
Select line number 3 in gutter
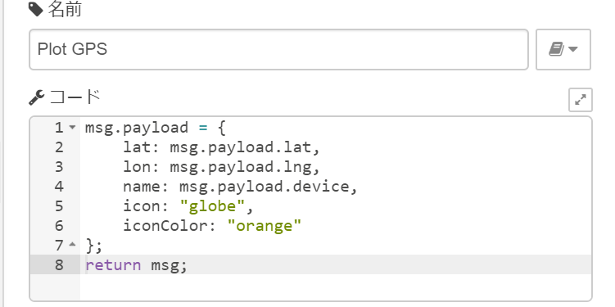[x=59, y=167]
